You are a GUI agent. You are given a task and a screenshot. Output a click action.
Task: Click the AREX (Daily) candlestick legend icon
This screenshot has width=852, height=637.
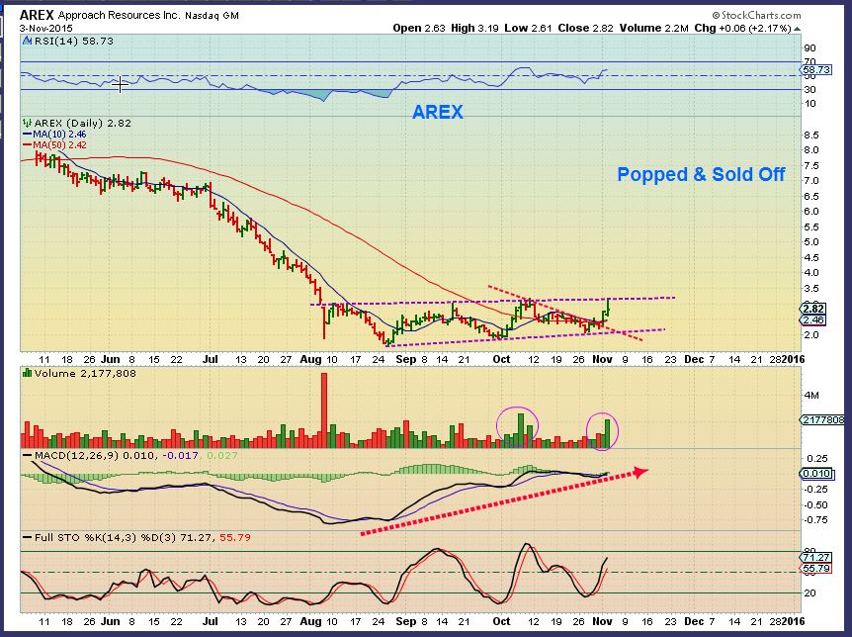pyautogui.click(x=27, y=123)
